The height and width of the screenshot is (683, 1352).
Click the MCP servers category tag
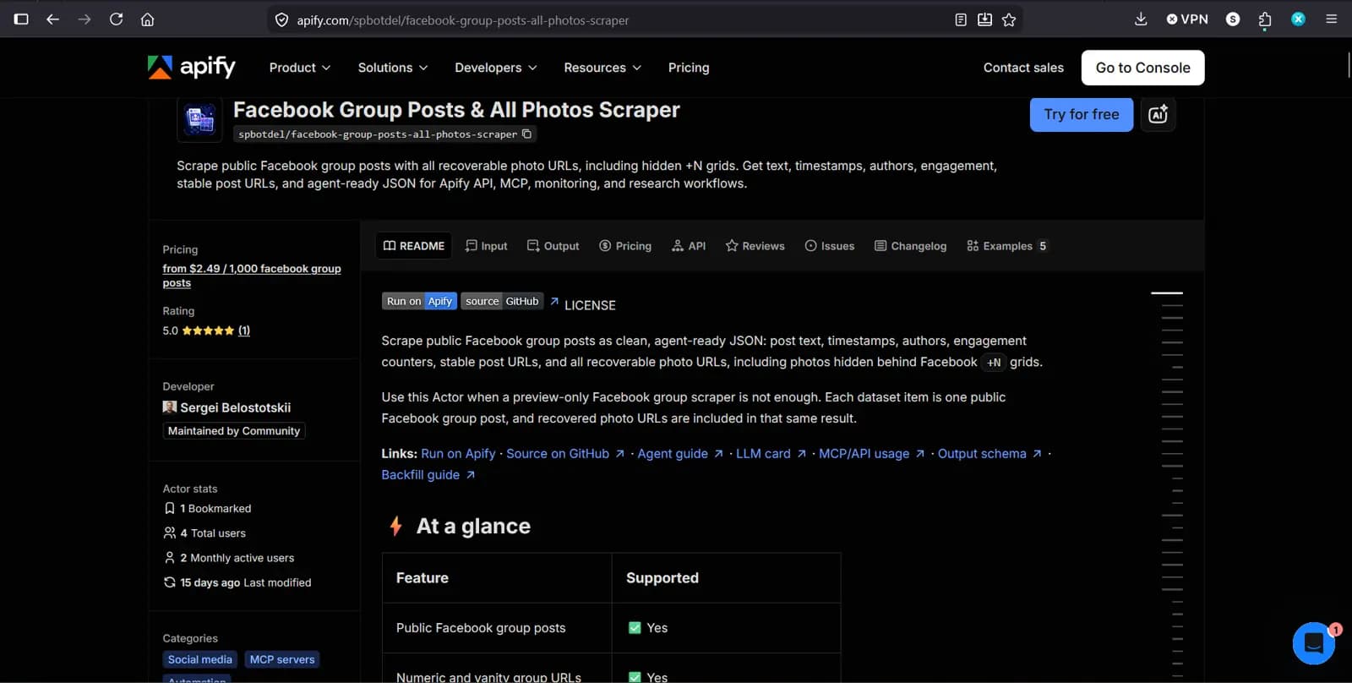point(282,659)
